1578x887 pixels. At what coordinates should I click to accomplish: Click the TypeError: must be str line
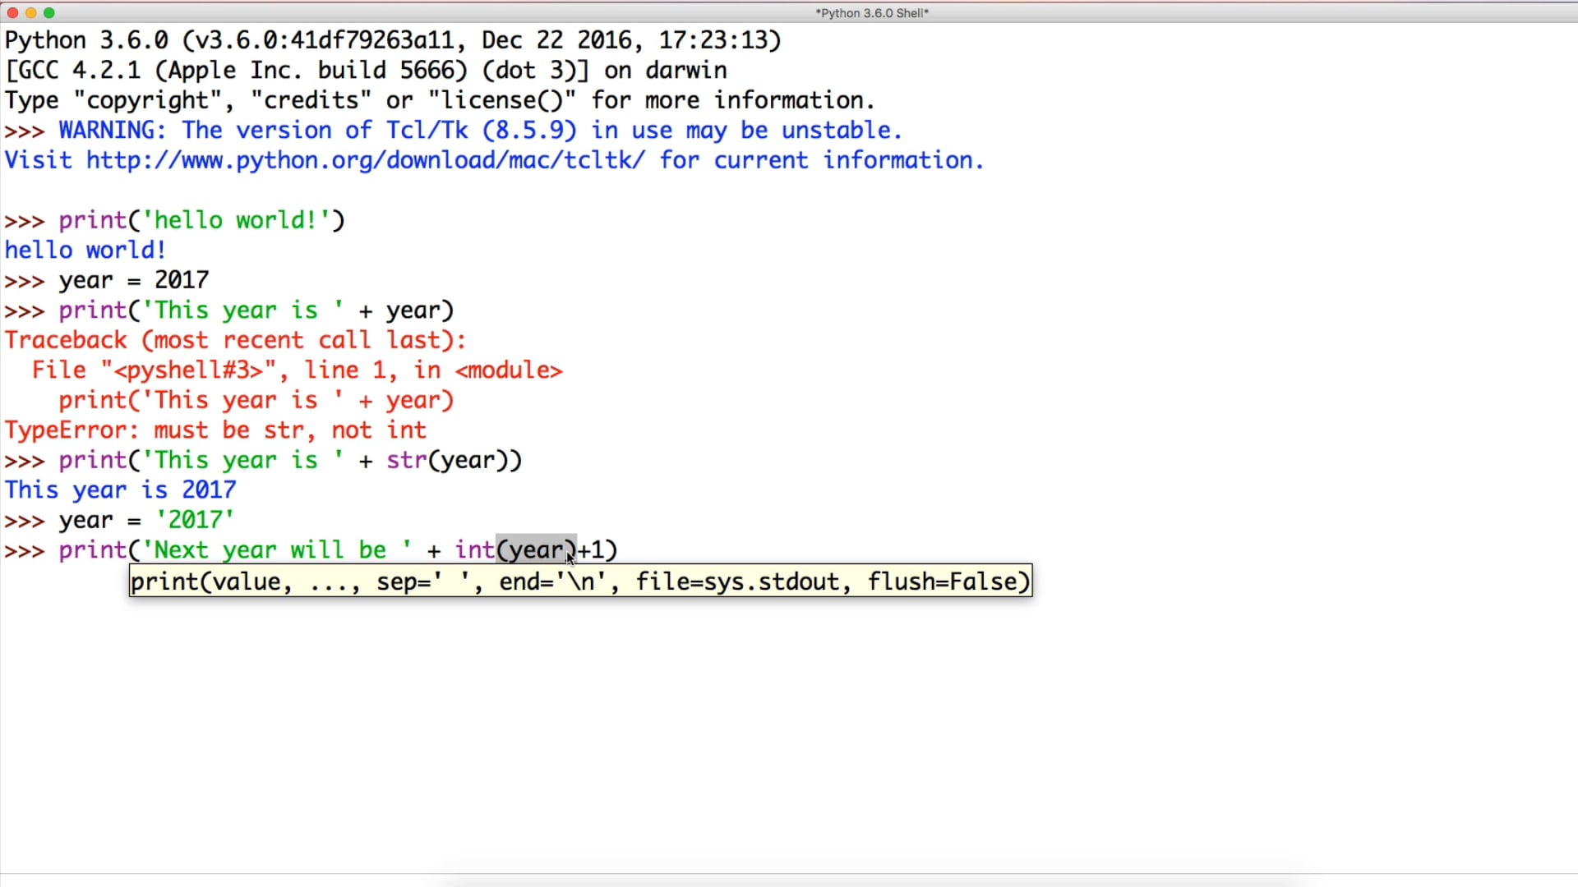tap(215, 430)
